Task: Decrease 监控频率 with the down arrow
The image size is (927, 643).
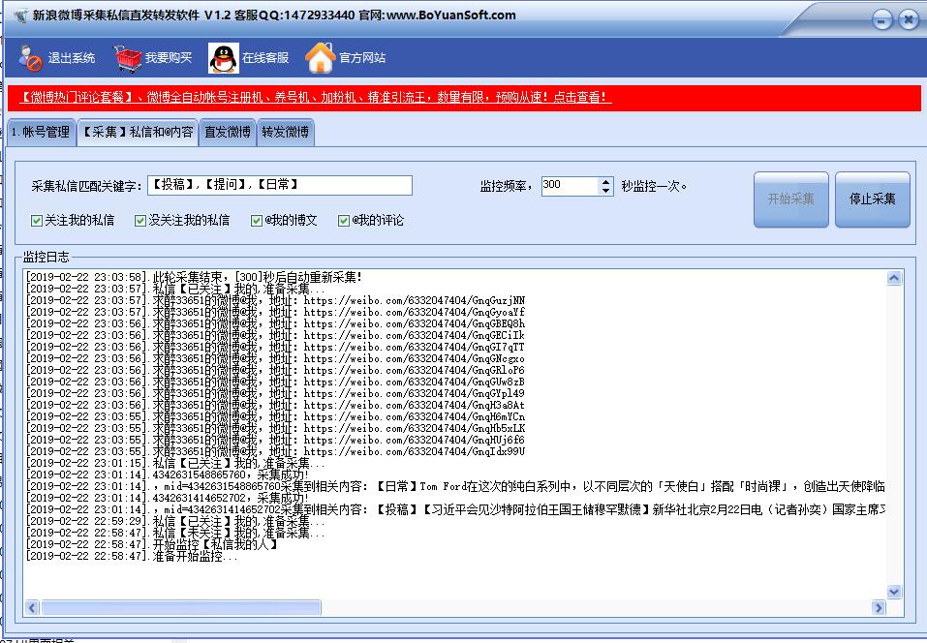Action: pos(605,191)
